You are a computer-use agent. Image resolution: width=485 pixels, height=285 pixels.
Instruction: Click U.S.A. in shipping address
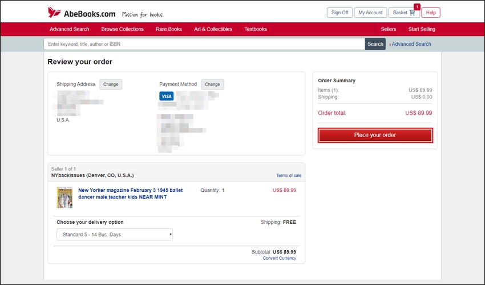coord(63,120)
